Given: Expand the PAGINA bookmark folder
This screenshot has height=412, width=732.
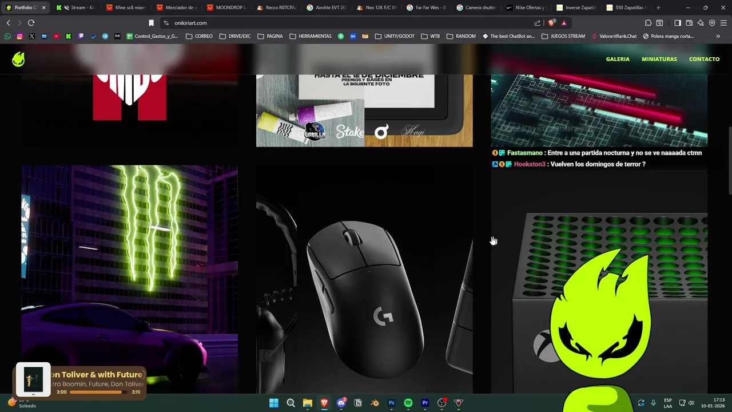Looking at the screenshot, I should (x=270, y=36).
